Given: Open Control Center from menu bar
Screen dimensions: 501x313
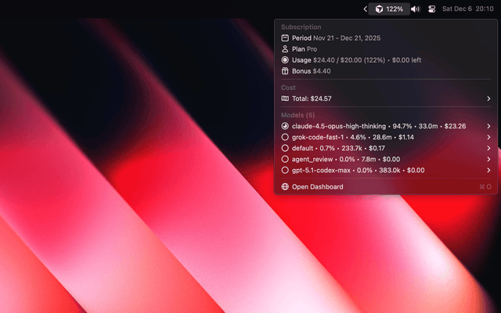Looking at the screenshot, I should (x=431, y=9).
